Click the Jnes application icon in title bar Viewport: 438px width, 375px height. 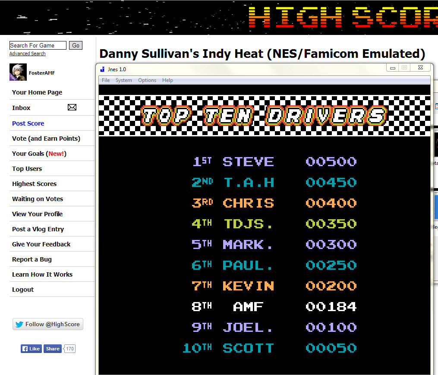click(102, 69)
